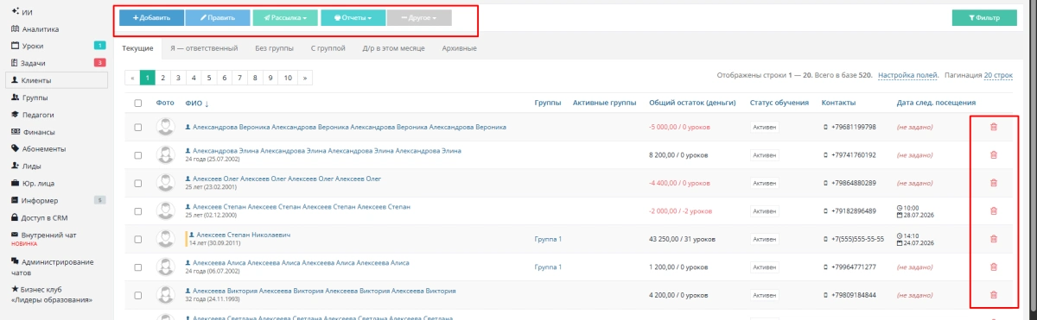The image size is (1037, 320).
Task: Go to page 2 of clients
Action: pyautogui.click(x=163, y=77)
